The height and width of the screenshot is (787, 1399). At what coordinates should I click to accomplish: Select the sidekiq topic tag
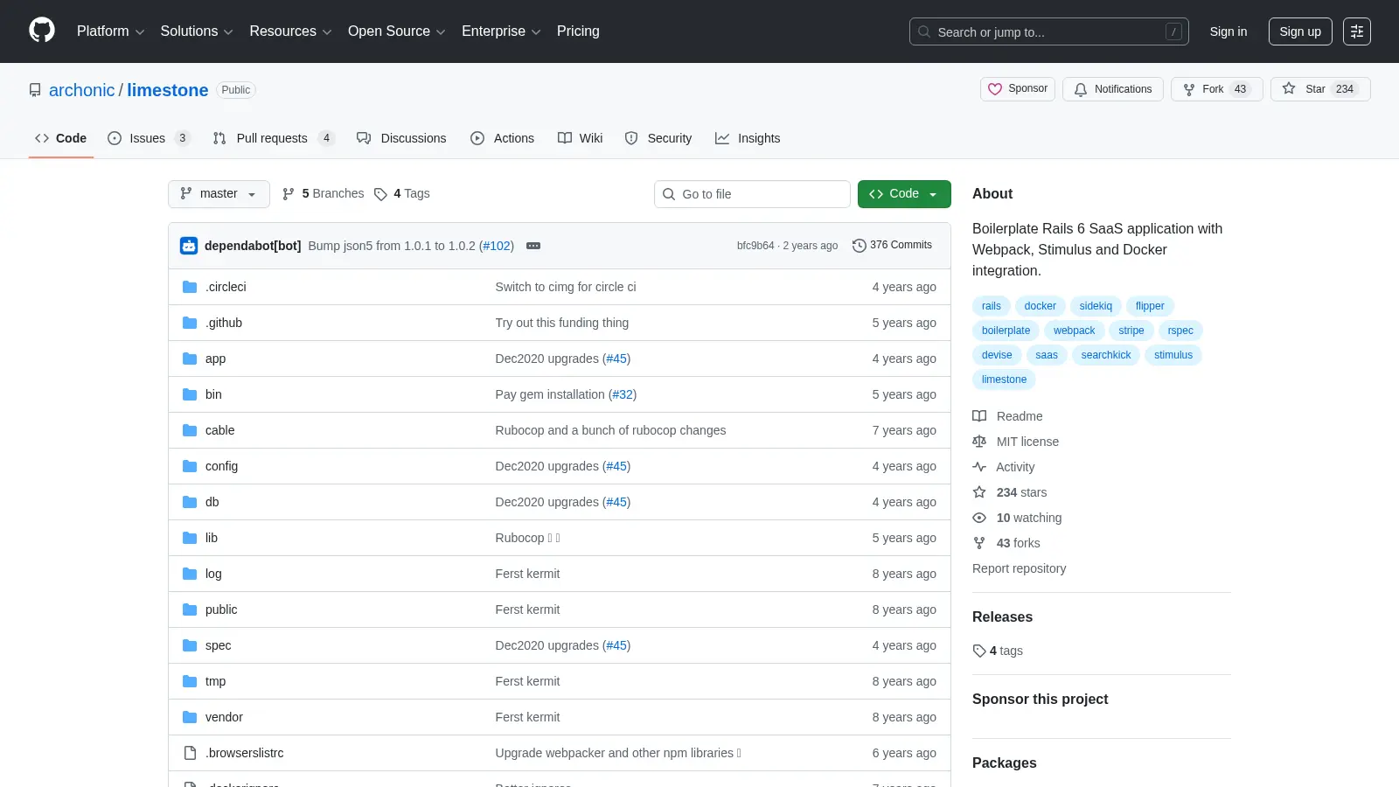tap(1096, 306)
